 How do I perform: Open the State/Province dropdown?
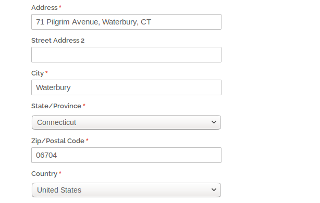tap(126, 122)
